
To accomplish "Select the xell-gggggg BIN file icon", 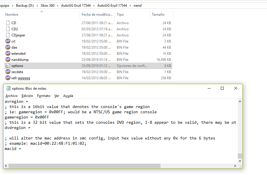I will point(8,78).
